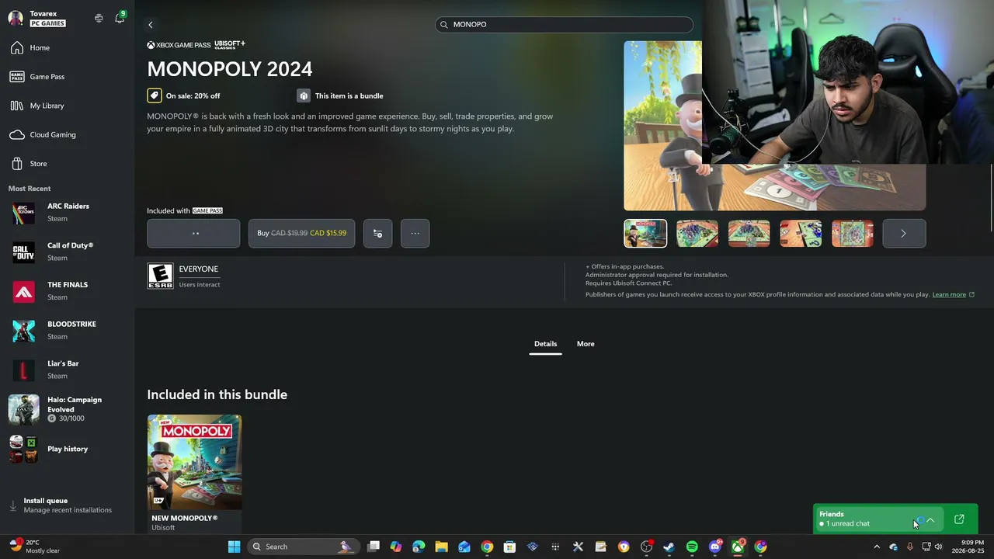The width and height of the screenshot is (994, 559).
Task: Buy MONOPOLY 2024 for CAD $15.99
Action: tap(301, 233)
